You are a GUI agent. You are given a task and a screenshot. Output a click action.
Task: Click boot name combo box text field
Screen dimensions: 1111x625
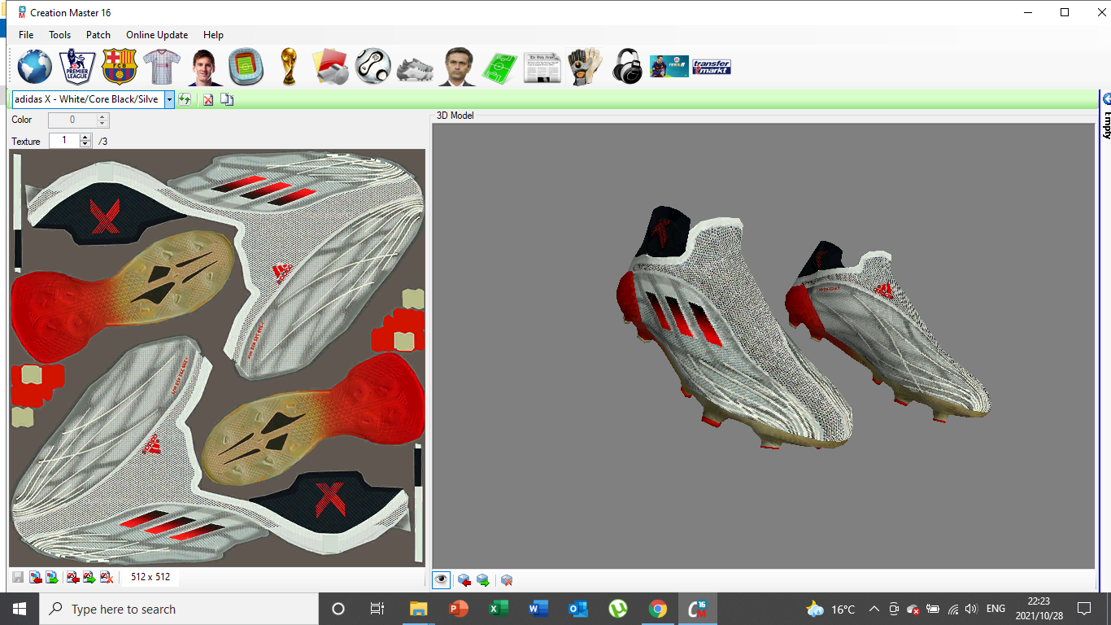(88, 99)
